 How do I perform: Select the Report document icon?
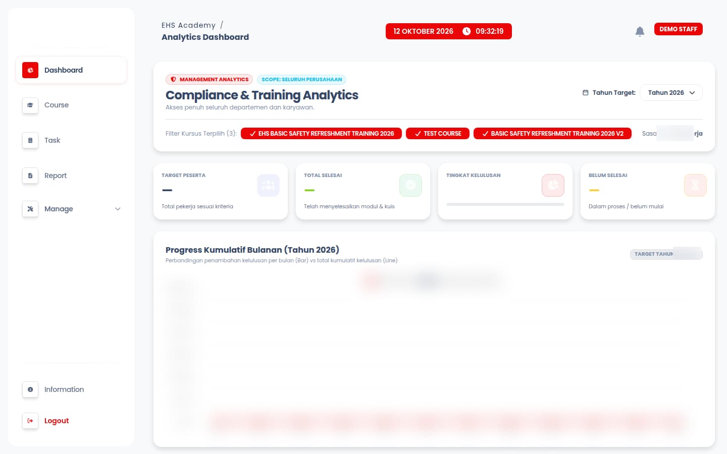(x=30, y=176)
